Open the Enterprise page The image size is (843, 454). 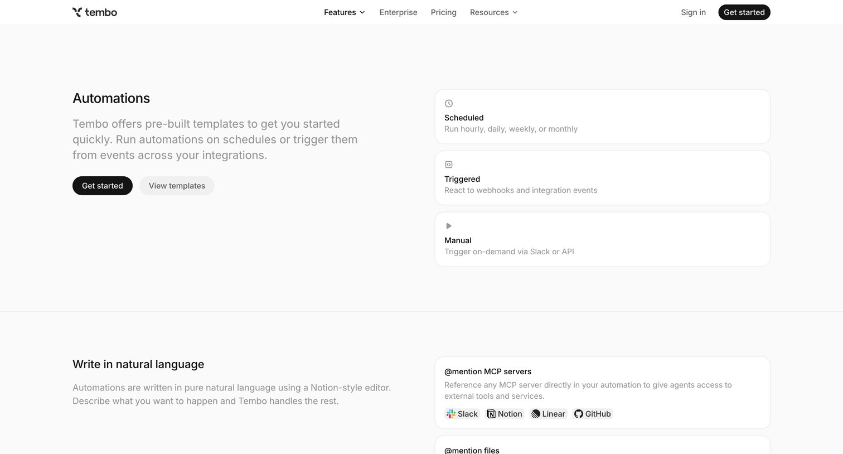pos(398,12)
